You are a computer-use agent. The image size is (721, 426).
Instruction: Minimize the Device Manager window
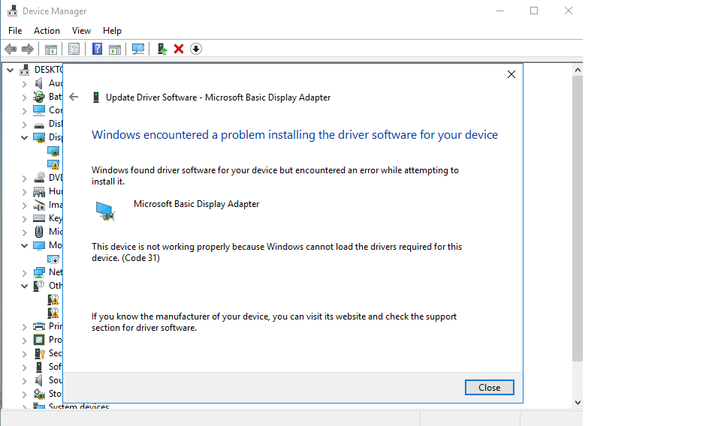[x=500, y=10]
